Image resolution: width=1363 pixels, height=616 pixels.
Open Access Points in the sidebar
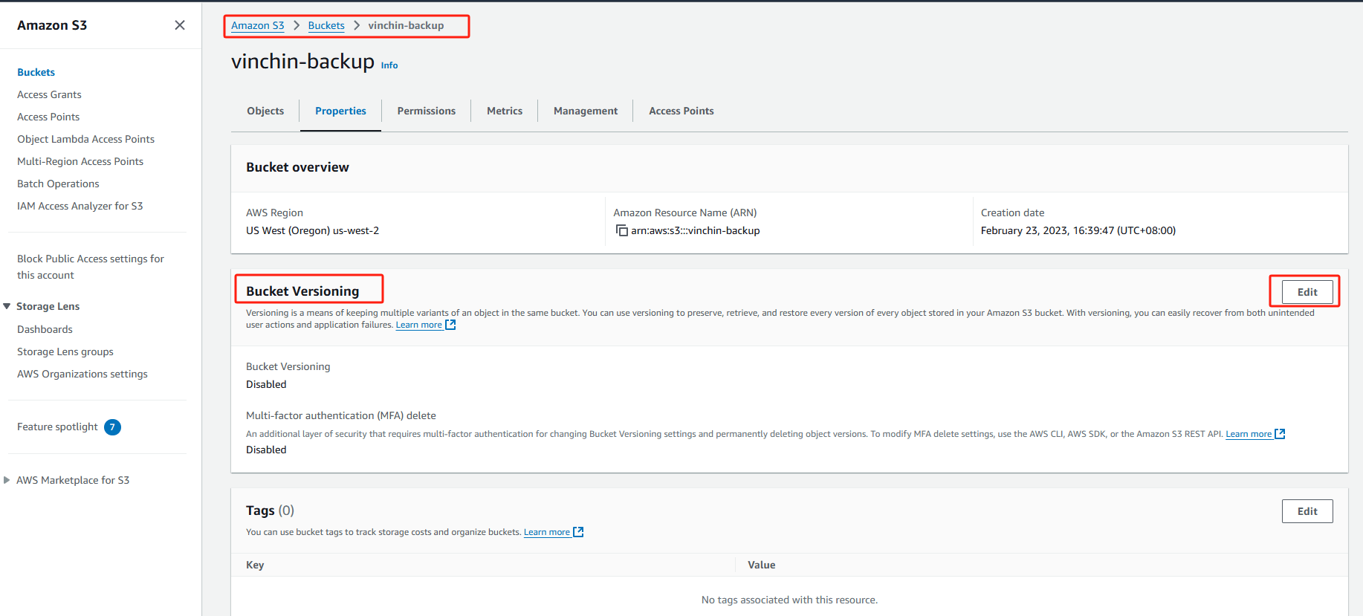(x=48, y=117)
